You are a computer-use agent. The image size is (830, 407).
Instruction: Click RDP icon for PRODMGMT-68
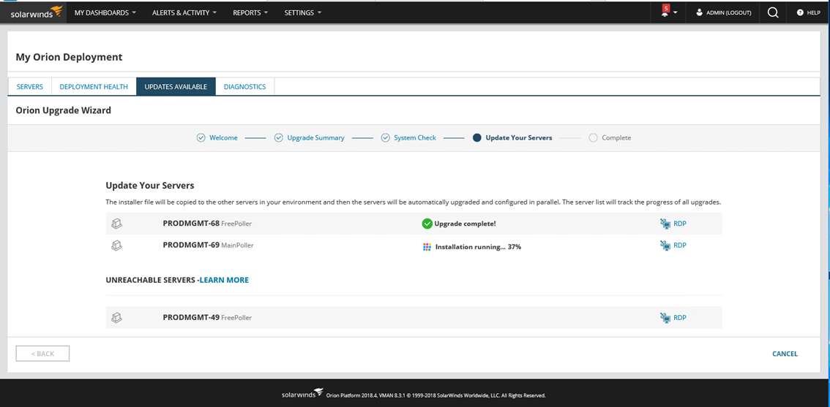665,224
